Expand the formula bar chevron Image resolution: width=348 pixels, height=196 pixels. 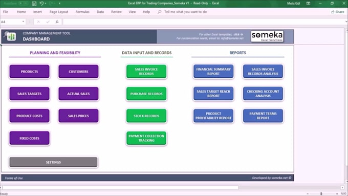346,21
